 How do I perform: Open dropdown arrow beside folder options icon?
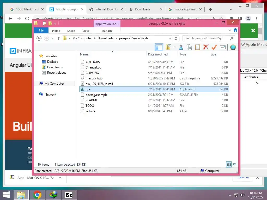175,47
